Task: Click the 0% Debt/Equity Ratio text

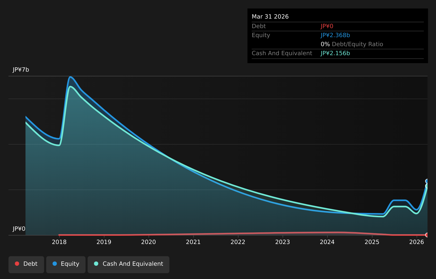Action: (x=352, y=44)
